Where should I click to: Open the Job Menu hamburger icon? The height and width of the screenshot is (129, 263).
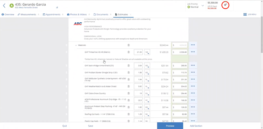245,15
